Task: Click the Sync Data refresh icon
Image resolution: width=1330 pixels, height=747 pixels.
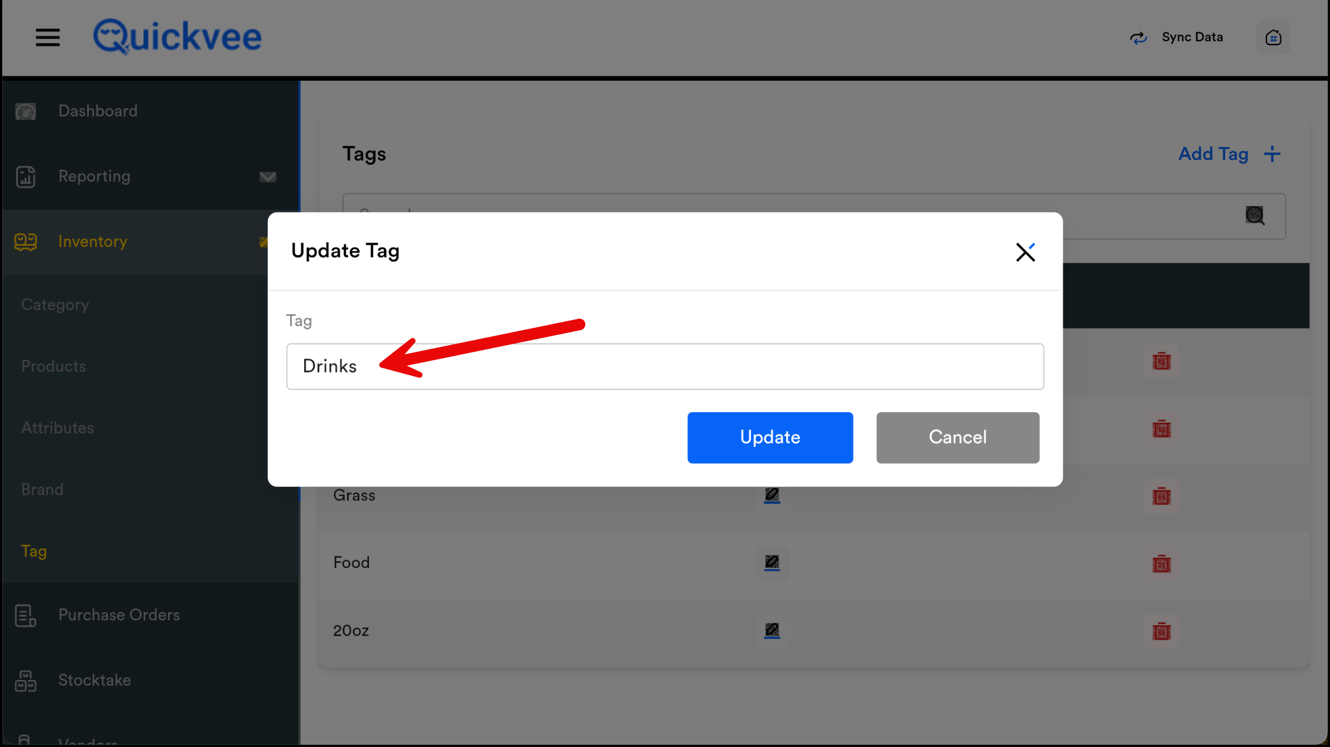Action: click(1138, 38)
